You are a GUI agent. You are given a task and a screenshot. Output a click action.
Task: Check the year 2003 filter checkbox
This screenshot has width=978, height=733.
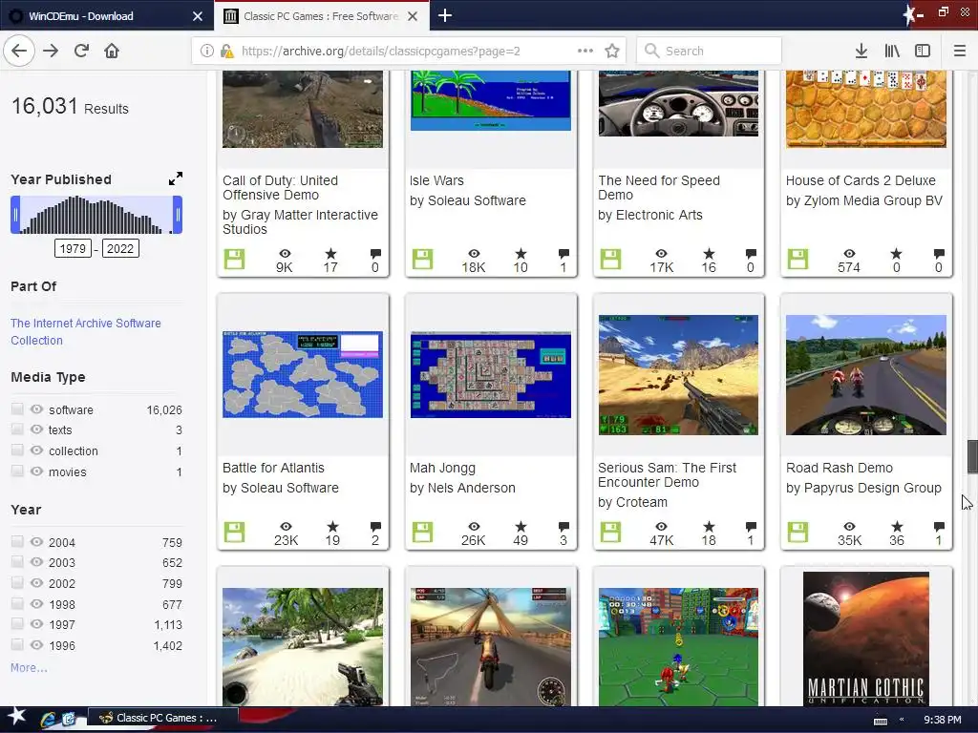click(17, 562)
